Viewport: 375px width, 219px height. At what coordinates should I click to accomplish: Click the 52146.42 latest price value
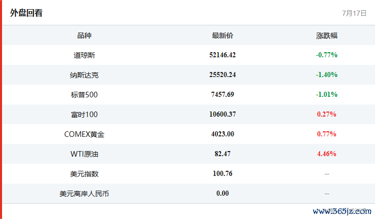222,55
